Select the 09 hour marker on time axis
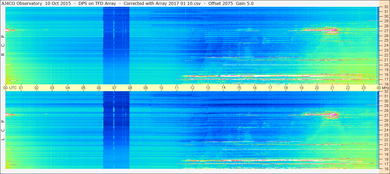This screenshot has width=390, height=174. tap(146, 88)
